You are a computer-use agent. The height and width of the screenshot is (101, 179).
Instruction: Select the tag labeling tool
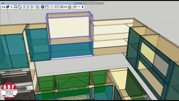click(8, 7)
